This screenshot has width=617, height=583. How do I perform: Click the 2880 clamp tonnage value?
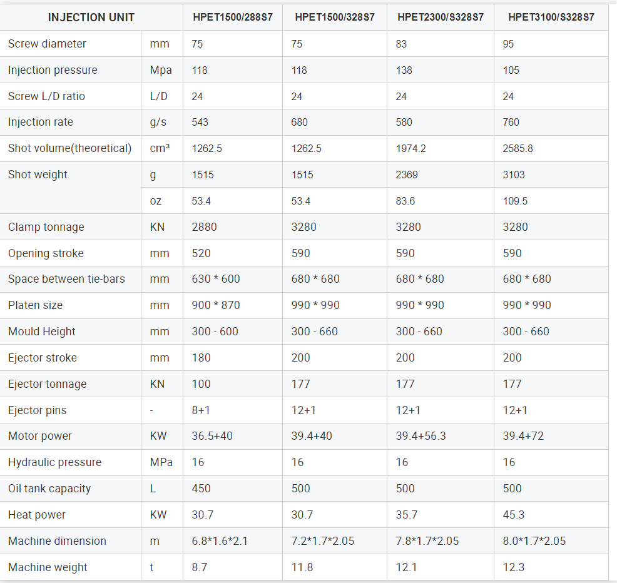(x=204, y=227)
